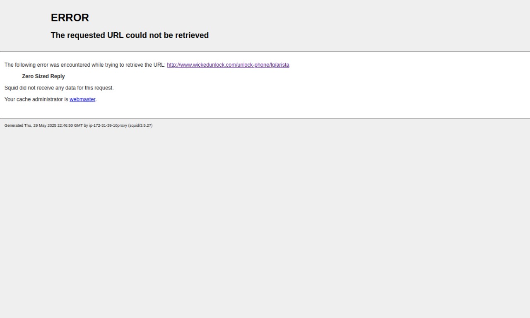The image size is (530, 318).
Task: Click "The following error was encountered" sentence
Action: (x=85, y=65)
